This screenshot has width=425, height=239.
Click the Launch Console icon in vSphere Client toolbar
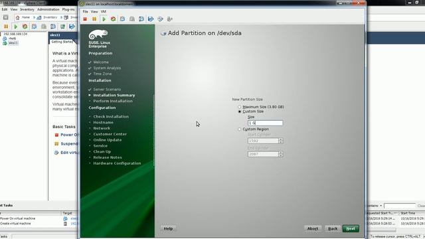tap(62, 27)
